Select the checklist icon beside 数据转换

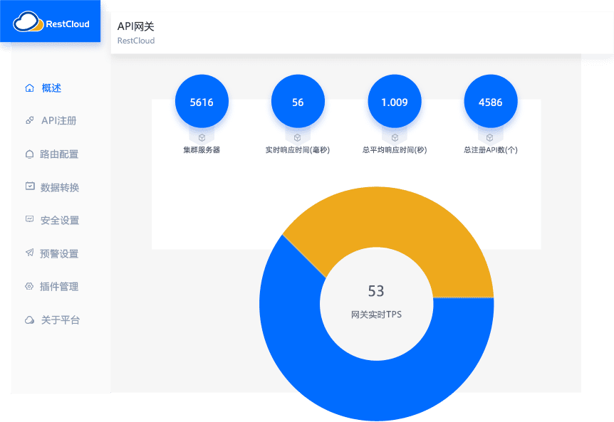click(x=28, y=186)
